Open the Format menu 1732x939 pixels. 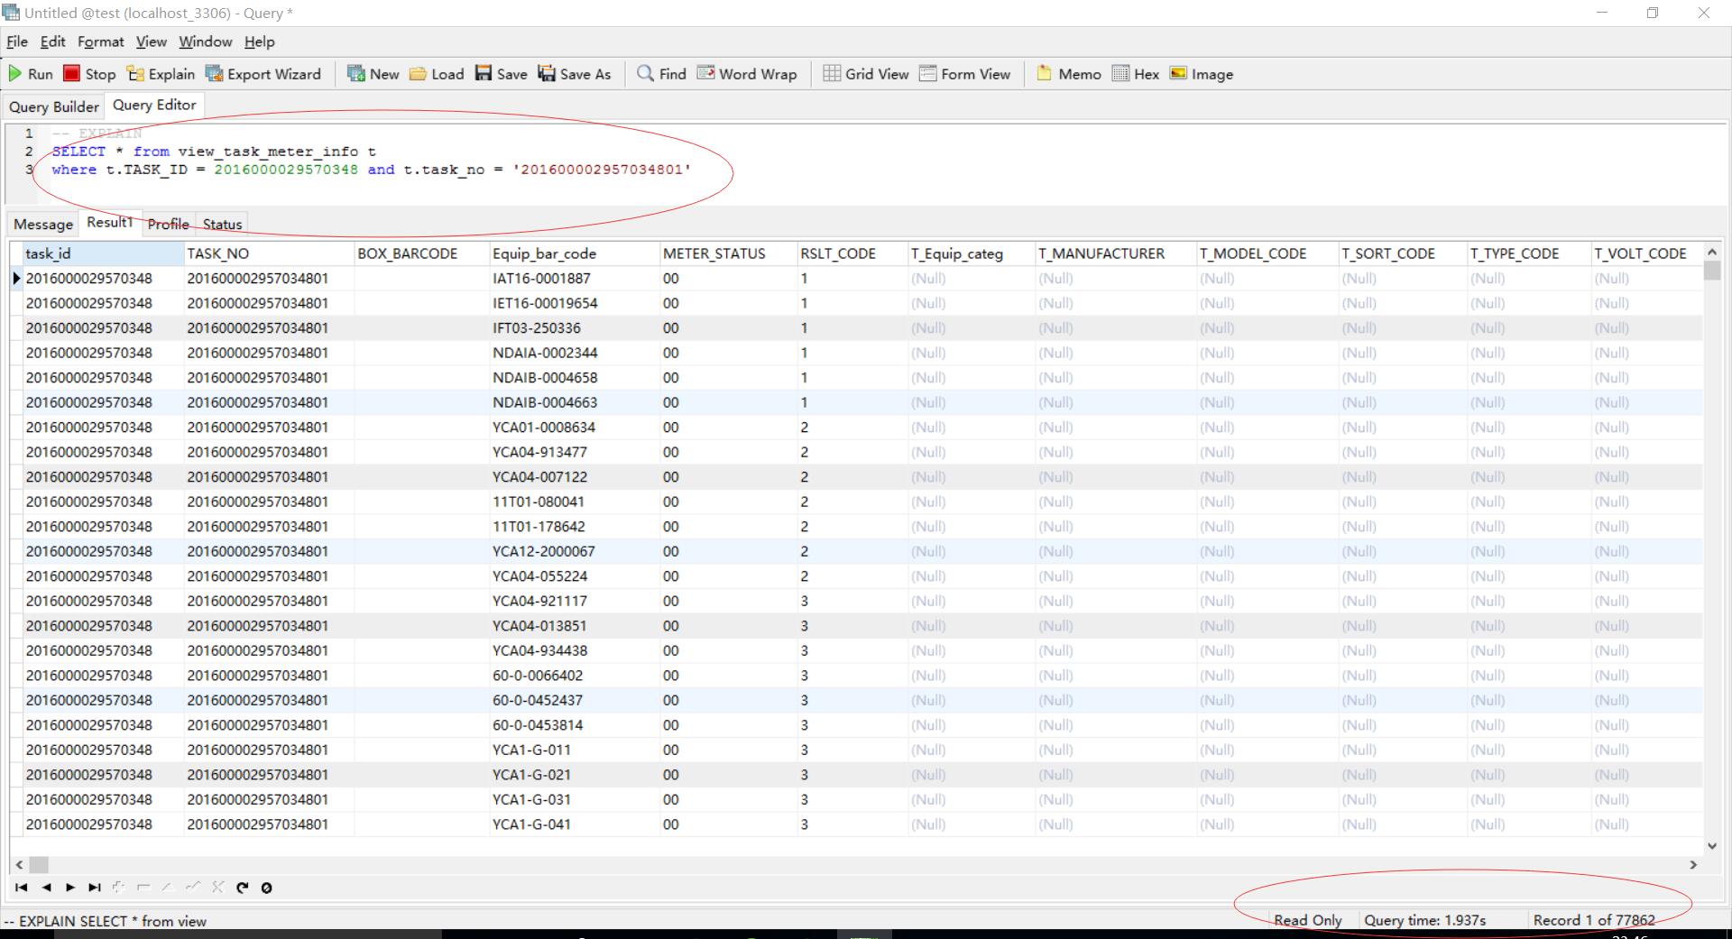pyautogui.click(x=100, y=41)
